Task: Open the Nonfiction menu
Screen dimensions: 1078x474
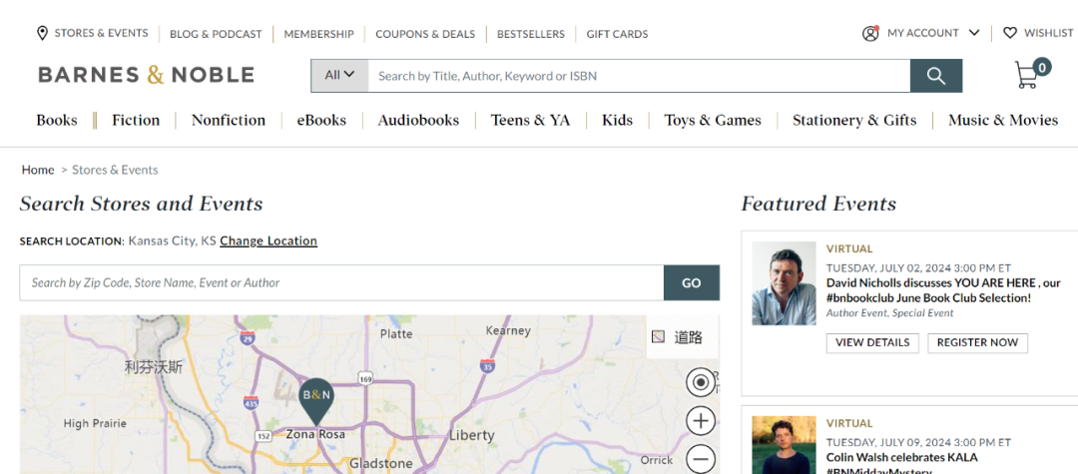Action: (229, 120)
